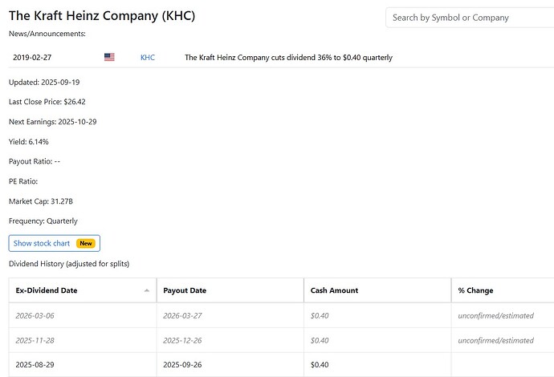Click the US flag icon in the news row
The height and width of the screenshot is (377, 554).
tap(109, 57)
